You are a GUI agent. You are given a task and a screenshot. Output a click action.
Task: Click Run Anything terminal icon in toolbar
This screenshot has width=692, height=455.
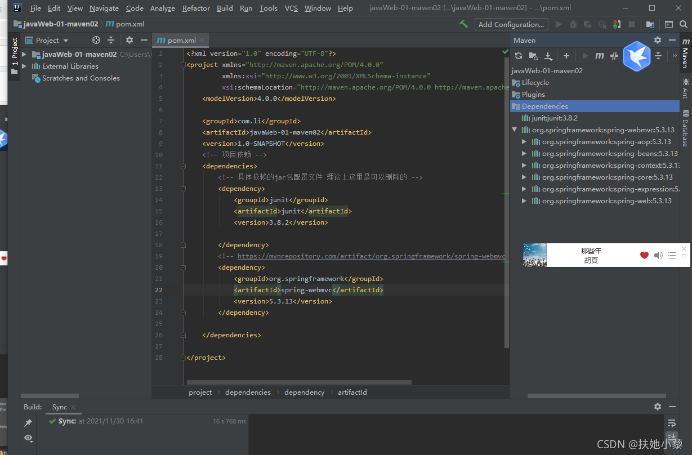[668, 24]
